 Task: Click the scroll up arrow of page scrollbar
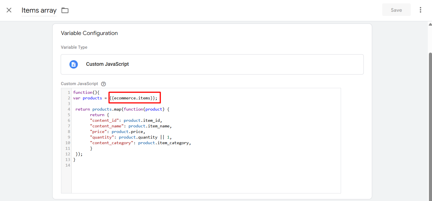coord(430,24)
